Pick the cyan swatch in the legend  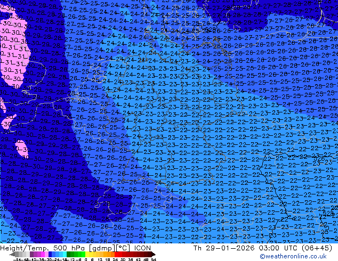pyautogui.click(x=65, y=254)
